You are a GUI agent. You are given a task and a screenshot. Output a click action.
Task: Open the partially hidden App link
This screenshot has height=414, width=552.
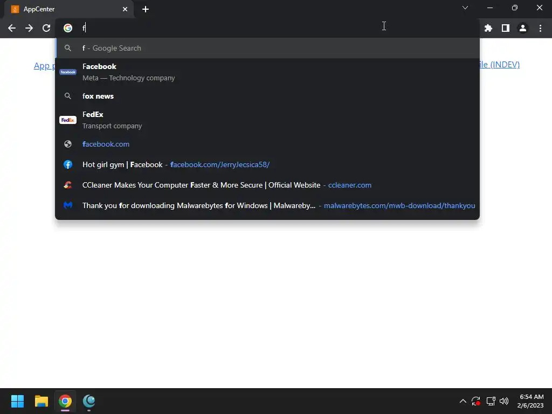tap(44, 65)
